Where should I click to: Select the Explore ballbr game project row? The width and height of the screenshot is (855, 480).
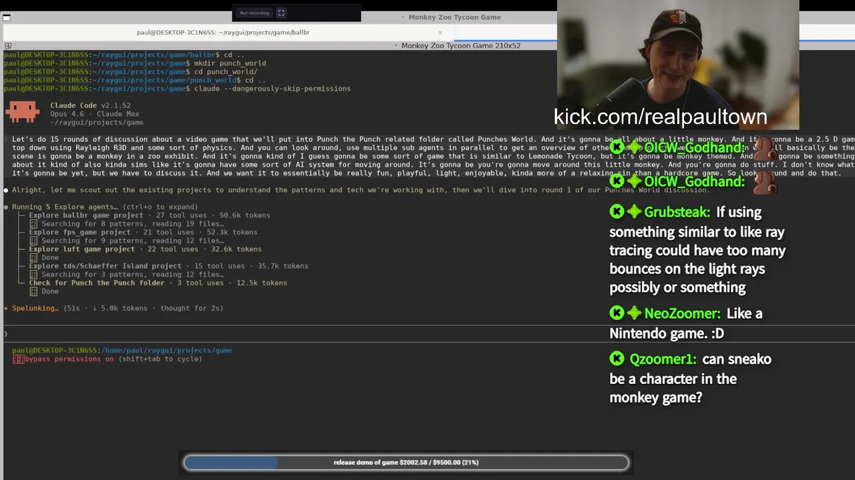click(149, 215)
